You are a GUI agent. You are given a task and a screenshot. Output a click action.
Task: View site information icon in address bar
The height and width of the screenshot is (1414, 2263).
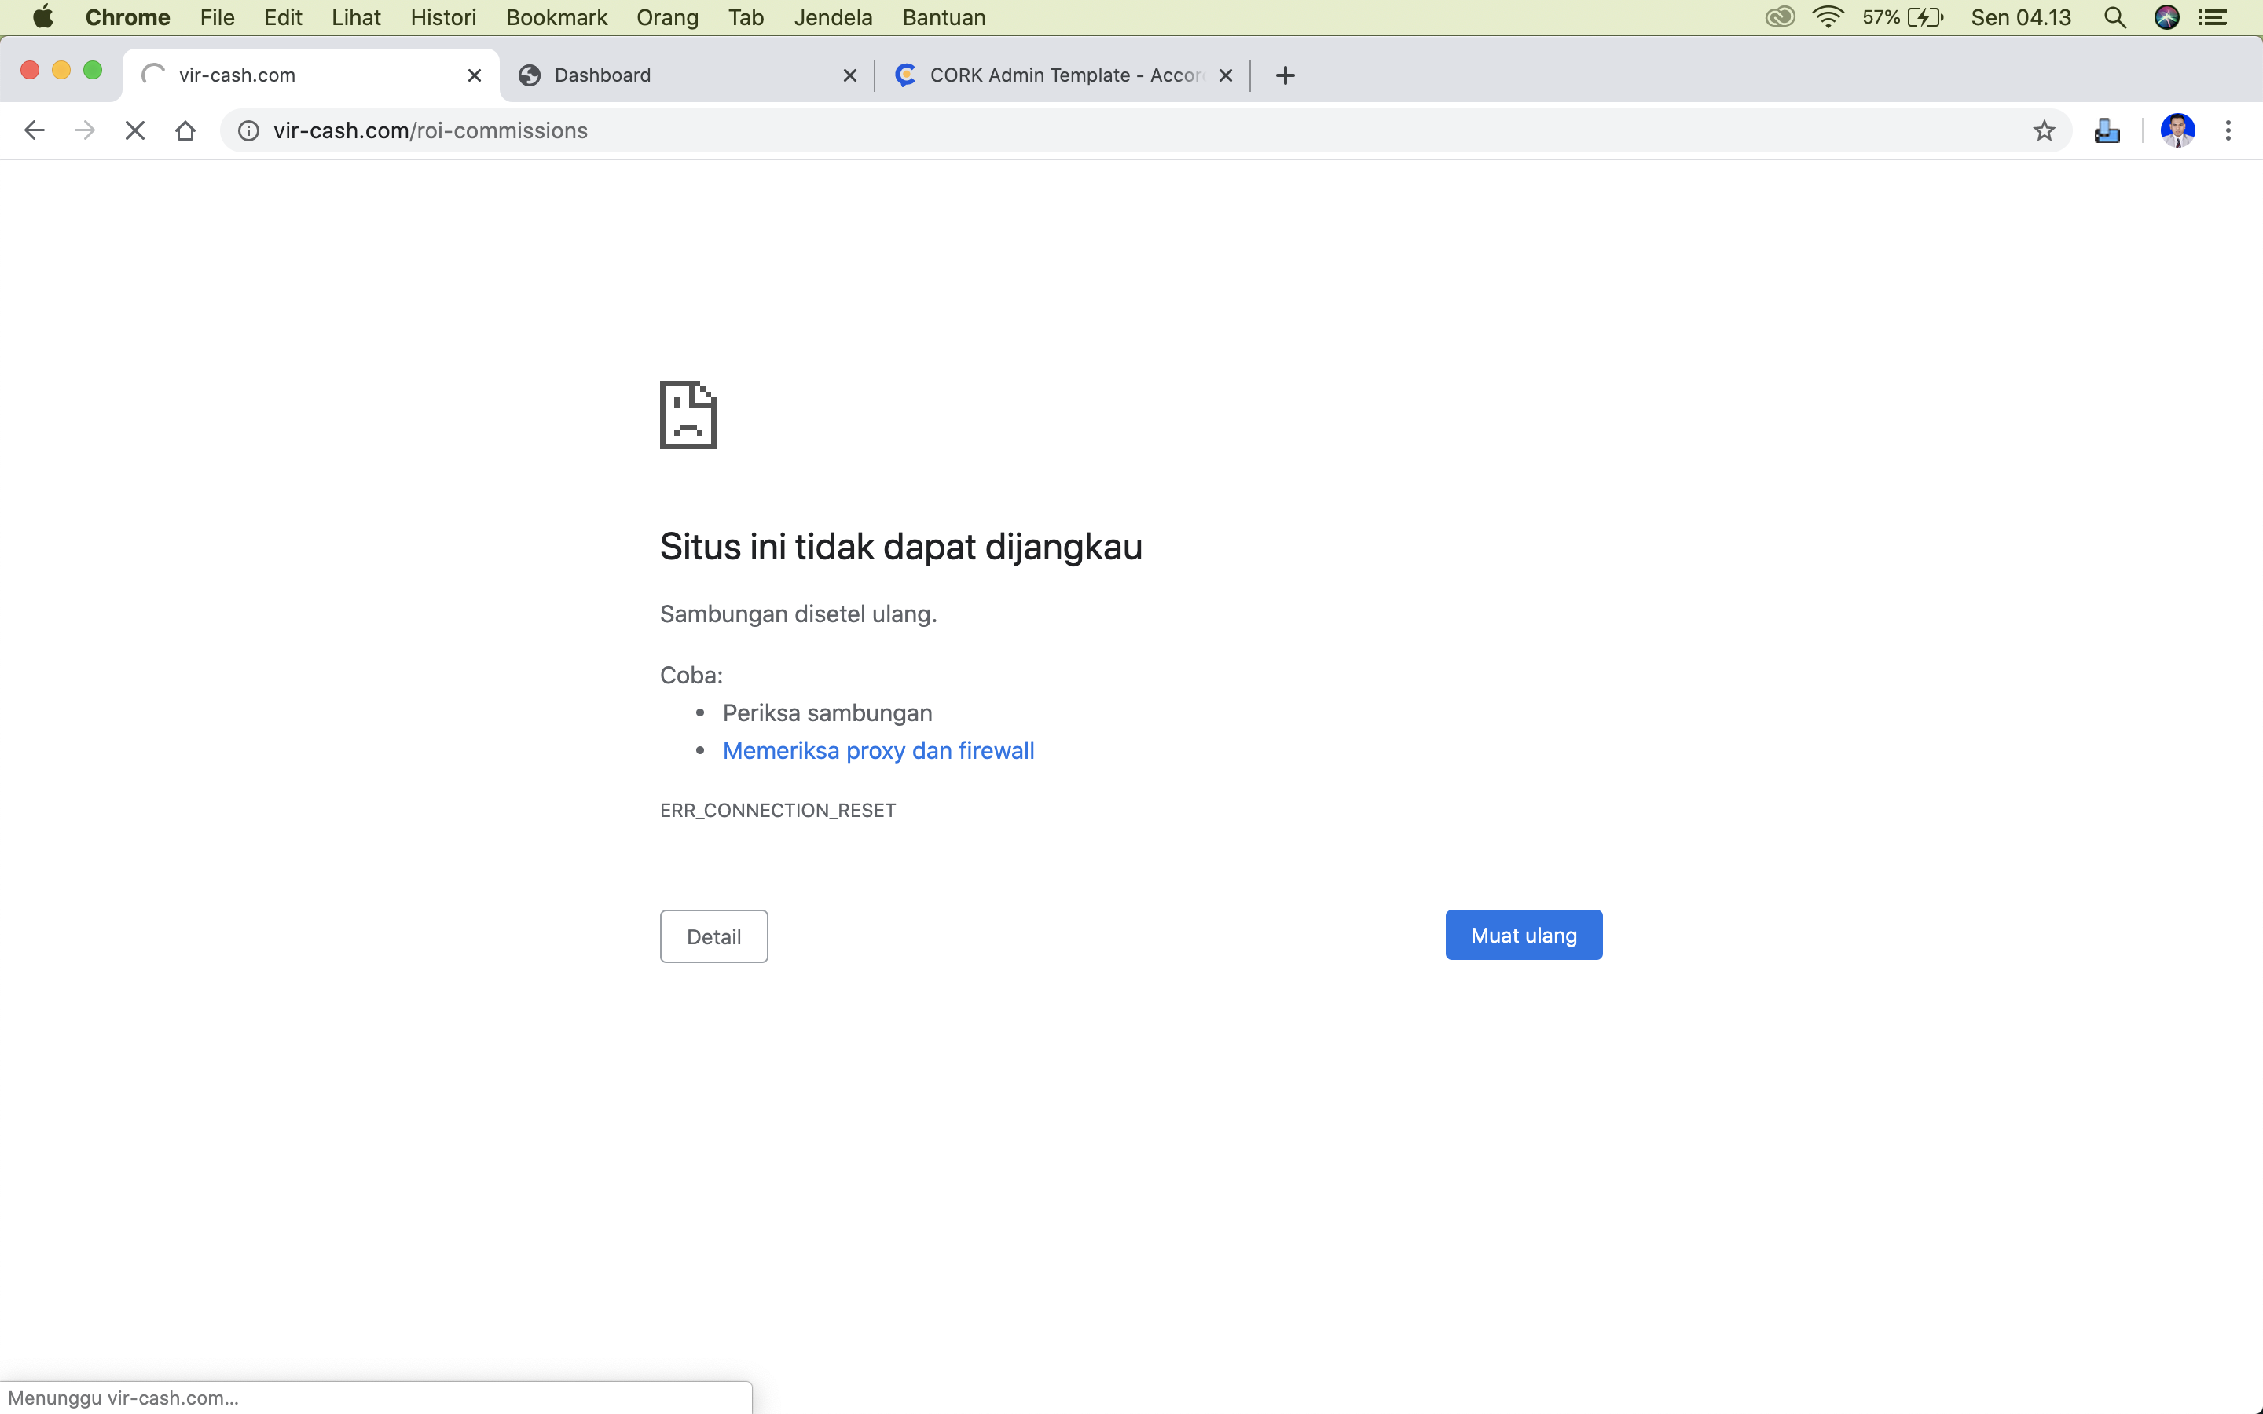tap(248, 130)
